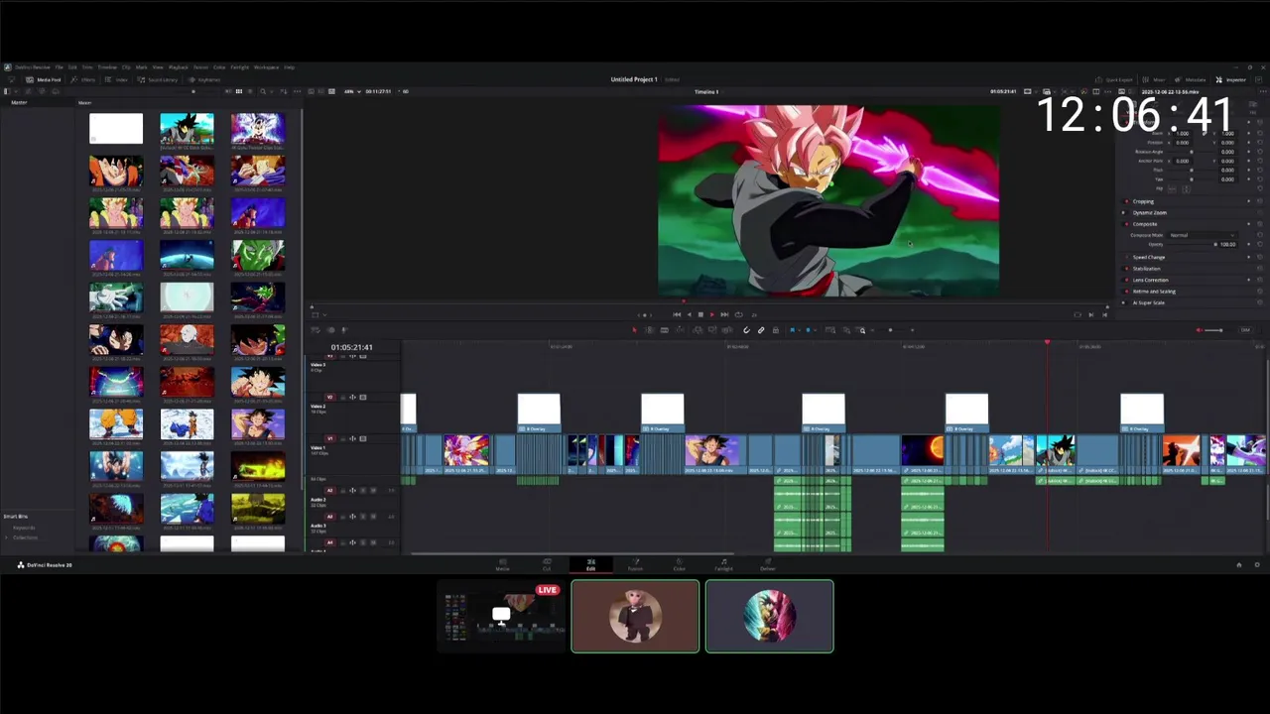The image size is (1270, 714).
Task: Click the link selection chain icon
Action: tap(761, 330)
